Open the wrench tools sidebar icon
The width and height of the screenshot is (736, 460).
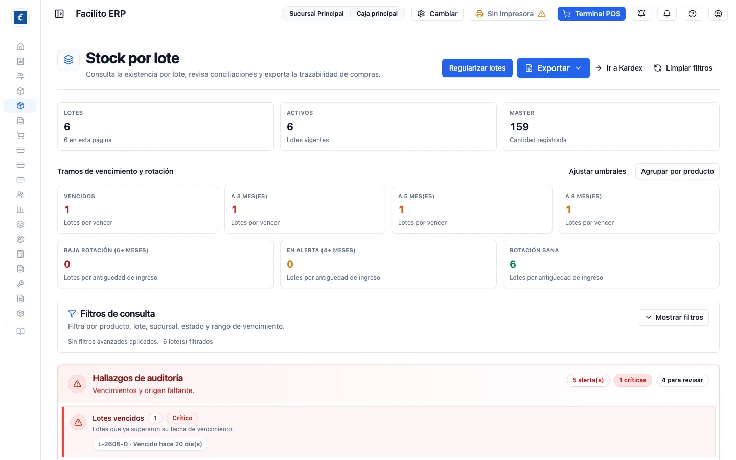click(20, 284)
